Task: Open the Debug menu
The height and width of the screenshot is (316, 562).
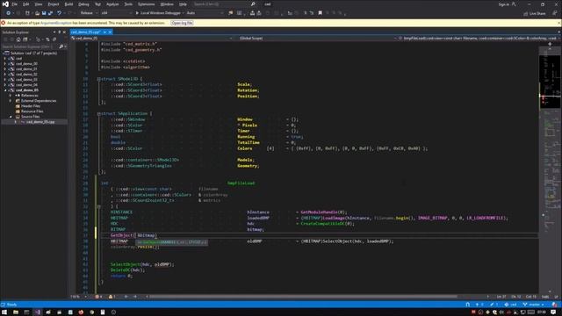Action: (x=83, y=4)
